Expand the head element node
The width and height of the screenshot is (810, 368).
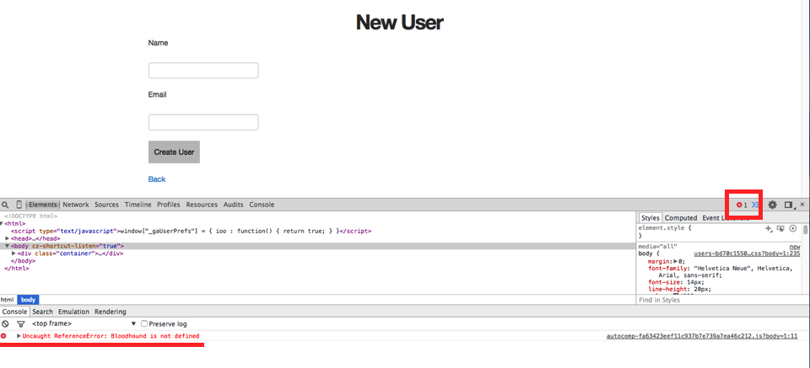pyautogui.click(x=8, y=238)
